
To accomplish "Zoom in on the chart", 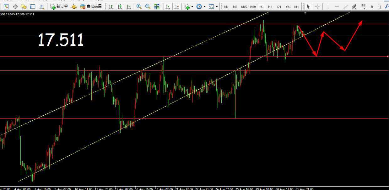I will pyautogui.click(x=139, y=7).
